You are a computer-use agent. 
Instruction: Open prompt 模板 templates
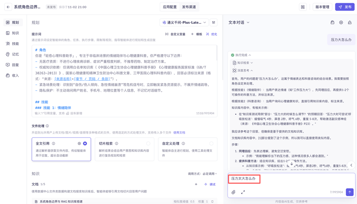196,34
